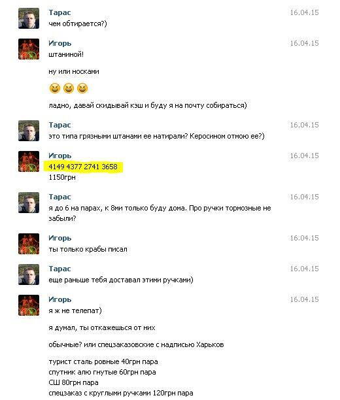Image resolution: width=340 pixels, height=400 pixels.
Task: Open Тарас name link above "чем обтирается?)"
Action: point(59,12)
